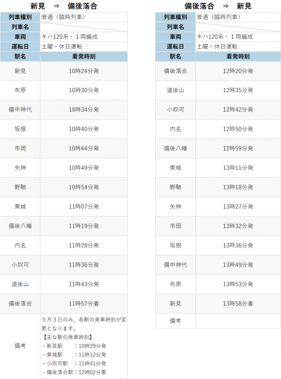Select the 12時59分発 time cell

click(238, 148)
